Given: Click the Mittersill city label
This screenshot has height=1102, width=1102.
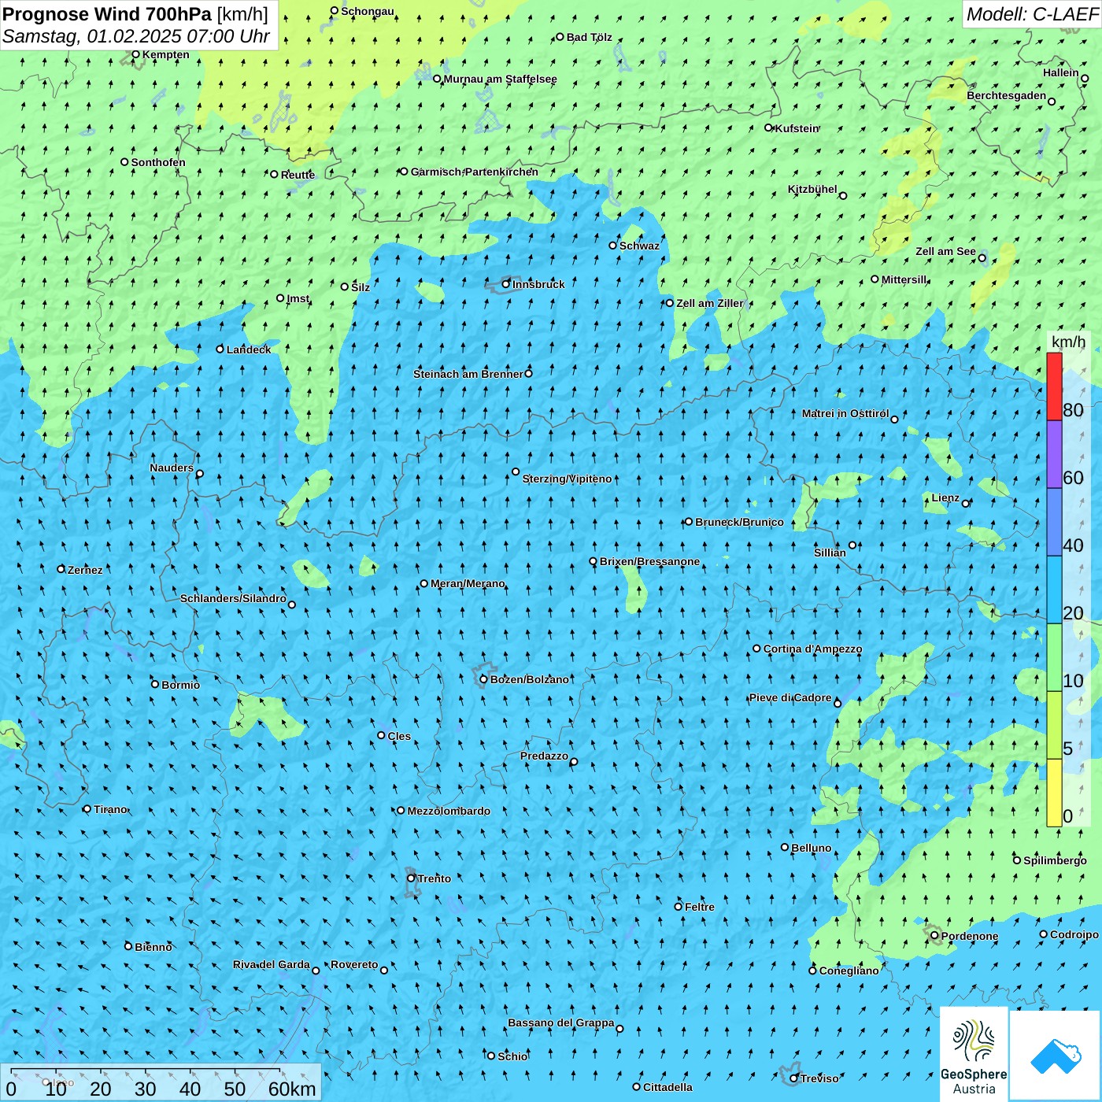Looking at the screenshot, I should pyautogui.click(x=904, y=279).
